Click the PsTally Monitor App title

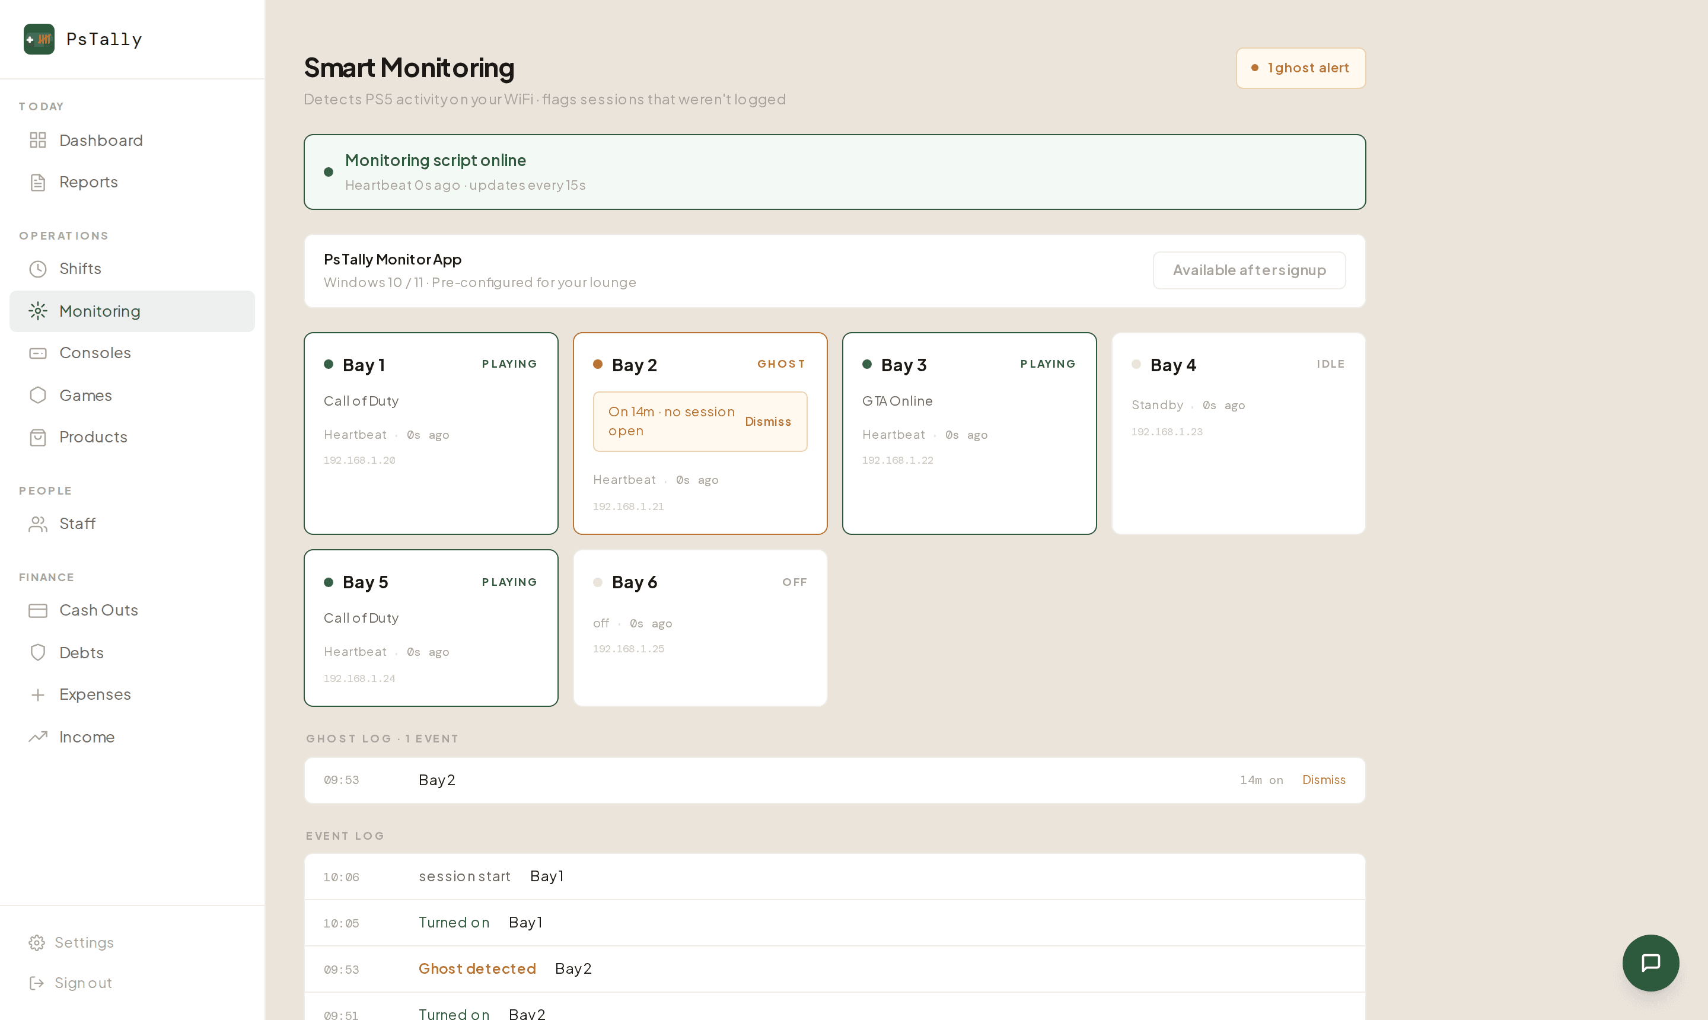pyautogui.click(x=393, y=259)
